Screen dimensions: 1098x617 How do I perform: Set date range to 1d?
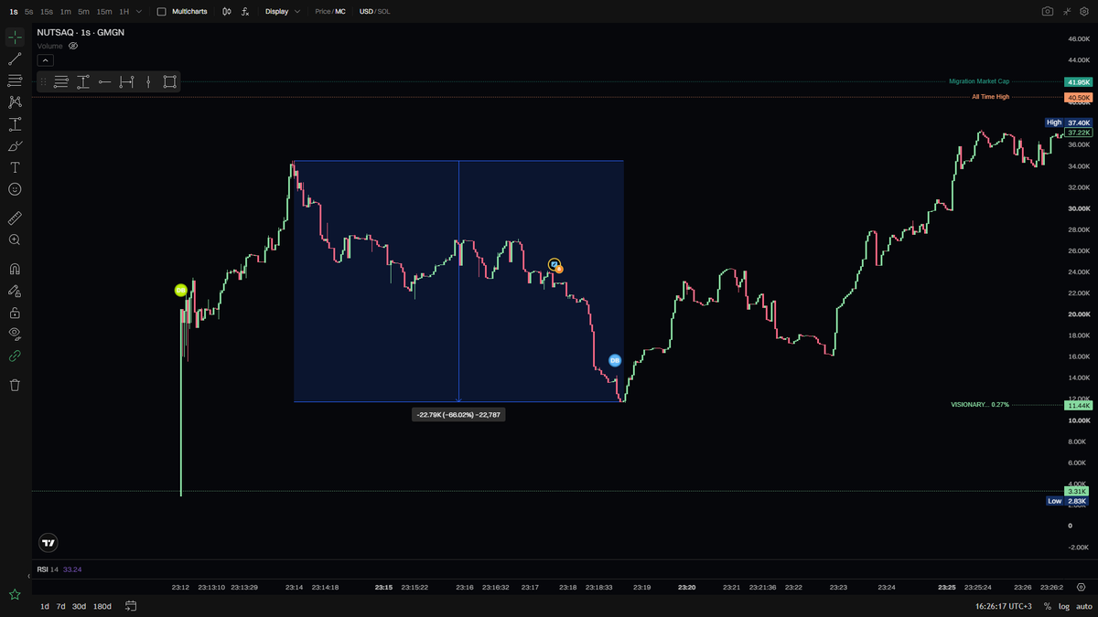45,606
